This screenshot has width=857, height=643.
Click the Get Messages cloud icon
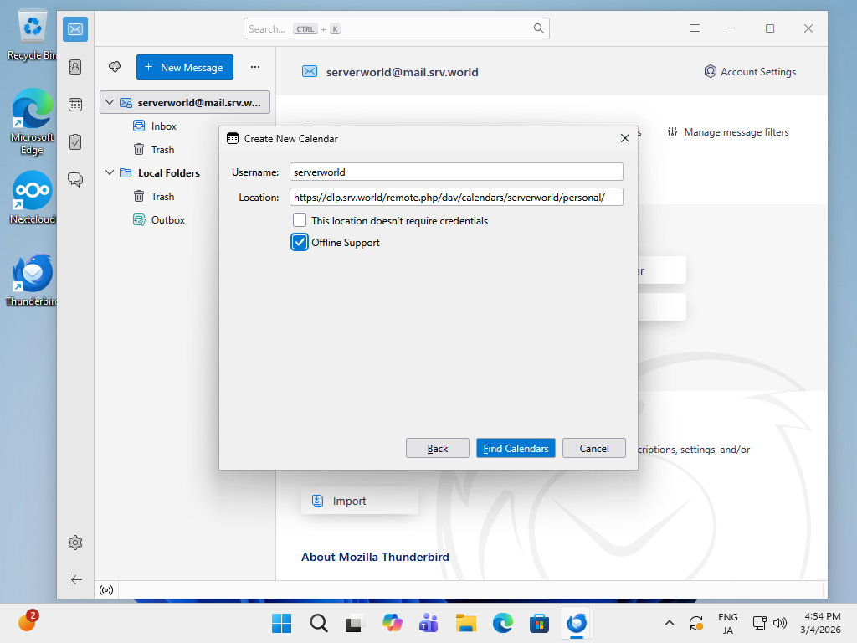115,67
